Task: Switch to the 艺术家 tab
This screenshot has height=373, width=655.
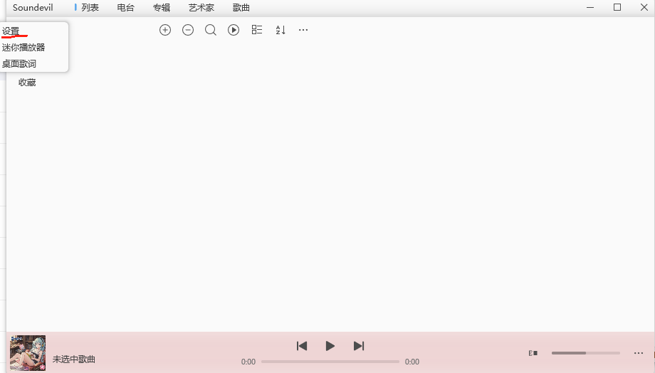Action: point(201,8)
